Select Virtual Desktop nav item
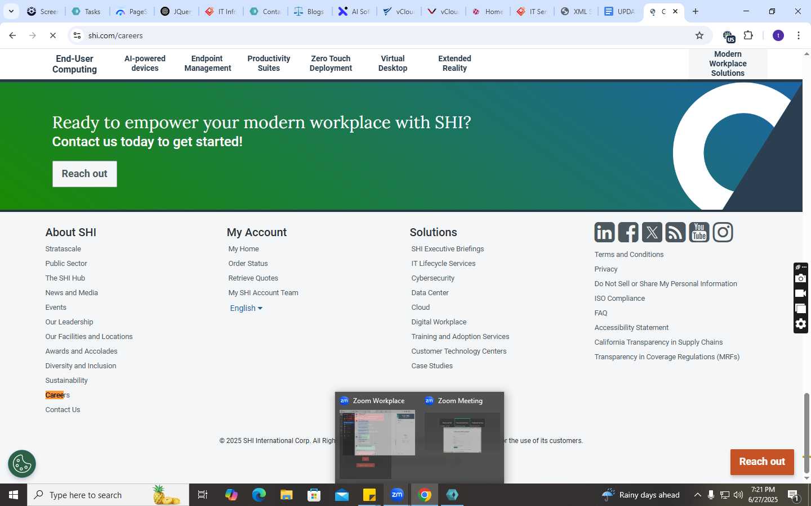The image size is (811, 506). tap(393, 64)
